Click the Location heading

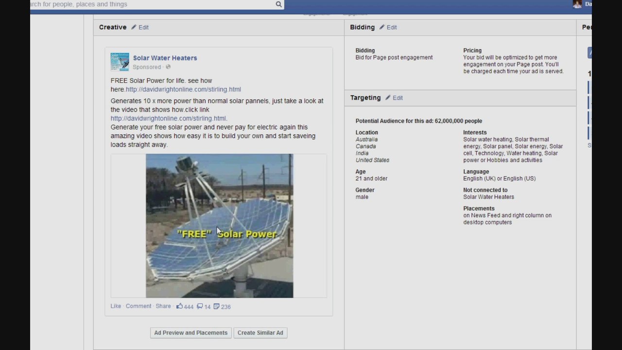pyautogui.click(x=367, y=132)
